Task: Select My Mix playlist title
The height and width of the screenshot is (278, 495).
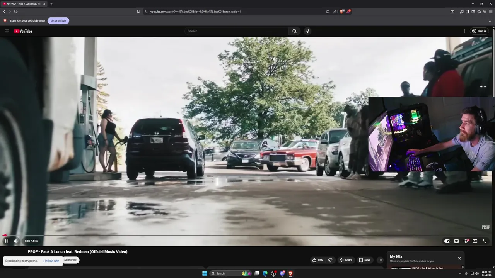Action: 396,256
